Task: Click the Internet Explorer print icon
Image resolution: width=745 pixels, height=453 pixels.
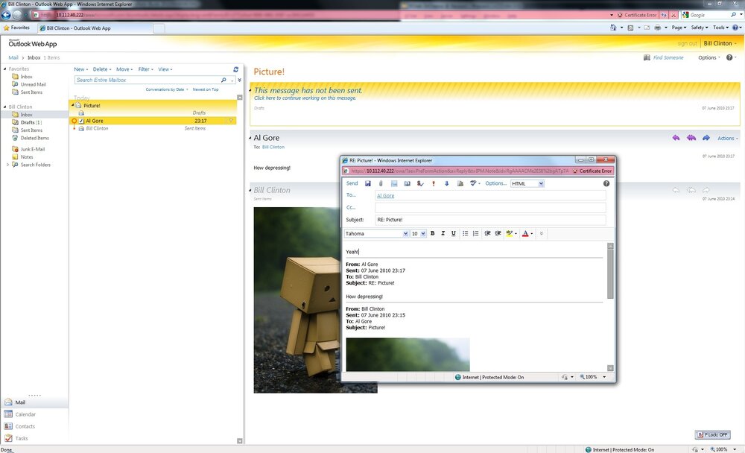Action: [658, 28]
